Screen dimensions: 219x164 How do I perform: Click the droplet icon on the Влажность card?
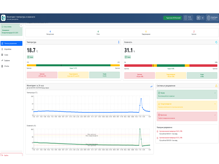point(216,42)
